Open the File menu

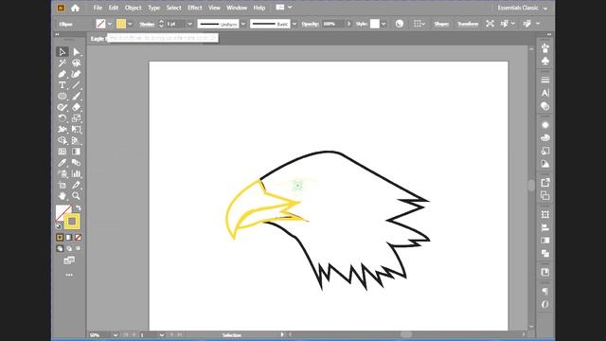(x=98, y=8)
